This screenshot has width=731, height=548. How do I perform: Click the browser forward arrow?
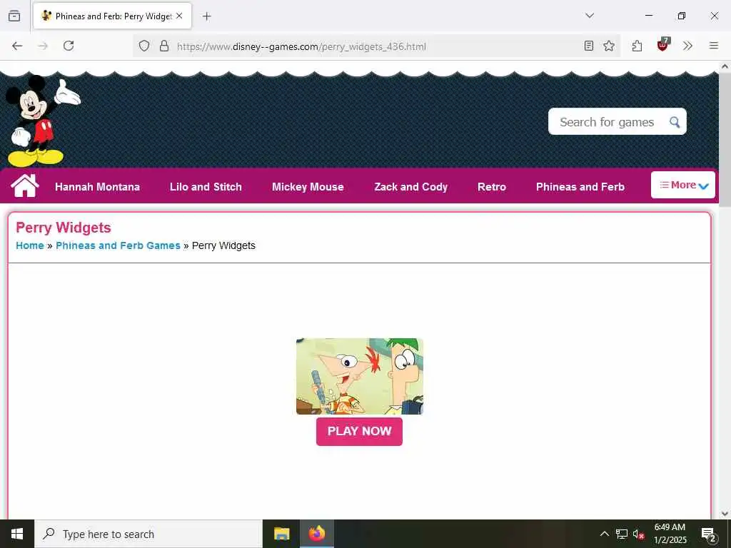point(43,46)
